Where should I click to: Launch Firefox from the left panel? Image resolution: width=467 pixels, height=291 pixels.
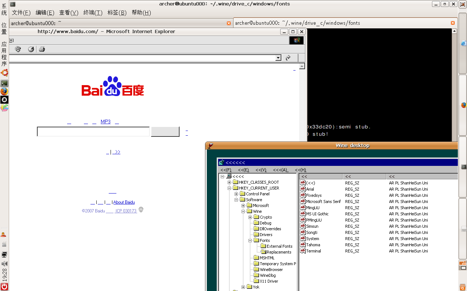click(x=4, y=91)
